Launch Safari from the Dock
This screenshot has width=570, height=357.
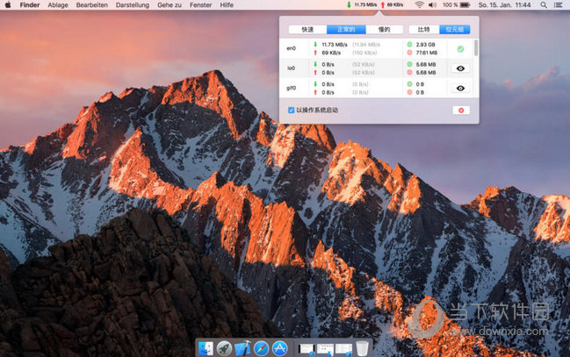pos(262,348)
